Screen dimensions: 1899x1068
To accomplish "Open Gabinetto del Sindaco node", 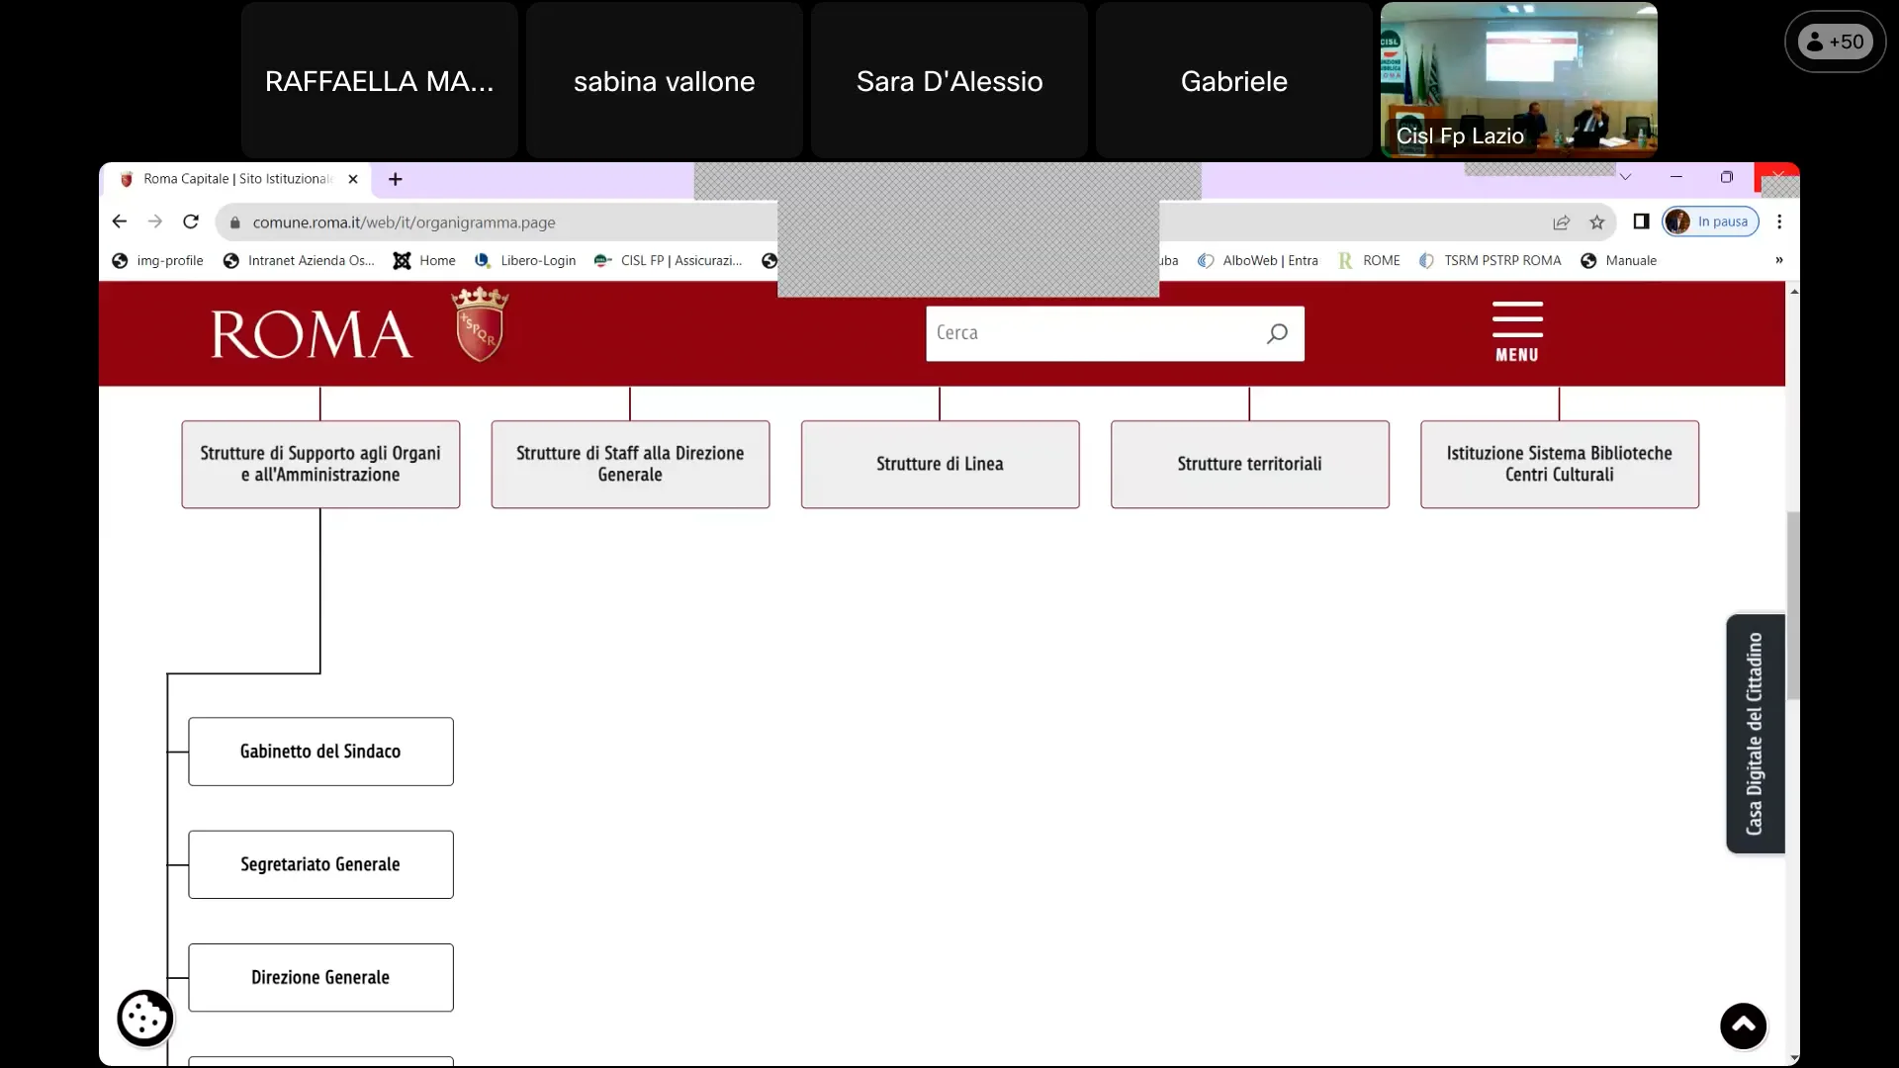I will [x=320, y=752].
